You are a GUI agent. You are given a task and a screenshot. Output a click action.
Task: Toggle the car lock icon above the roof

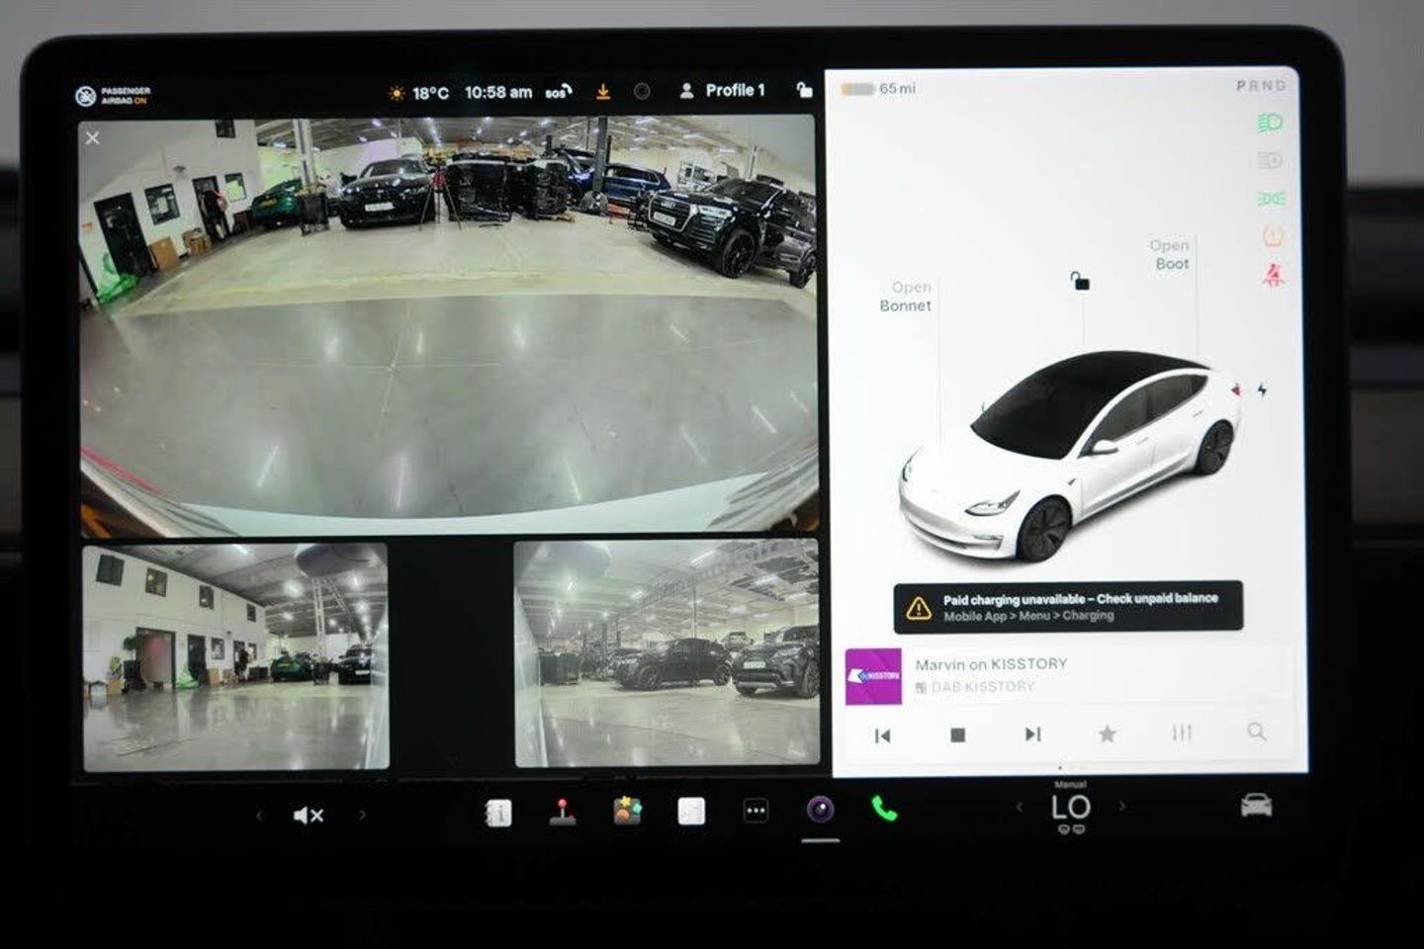(1080, 282)
